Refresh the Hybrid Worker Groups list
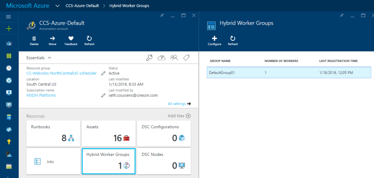Screen dimensions: 374x178 point(233,39)
